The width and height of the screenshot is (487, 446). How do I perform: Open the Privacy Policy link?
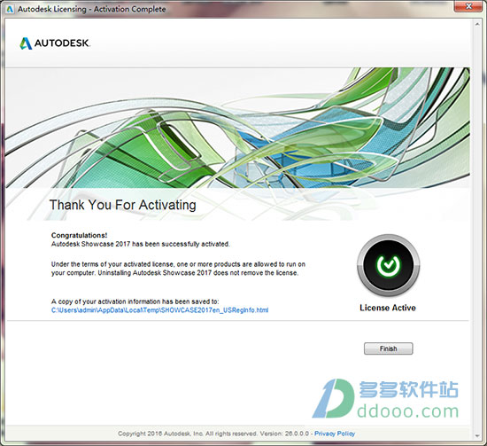[x=335, y=434]
